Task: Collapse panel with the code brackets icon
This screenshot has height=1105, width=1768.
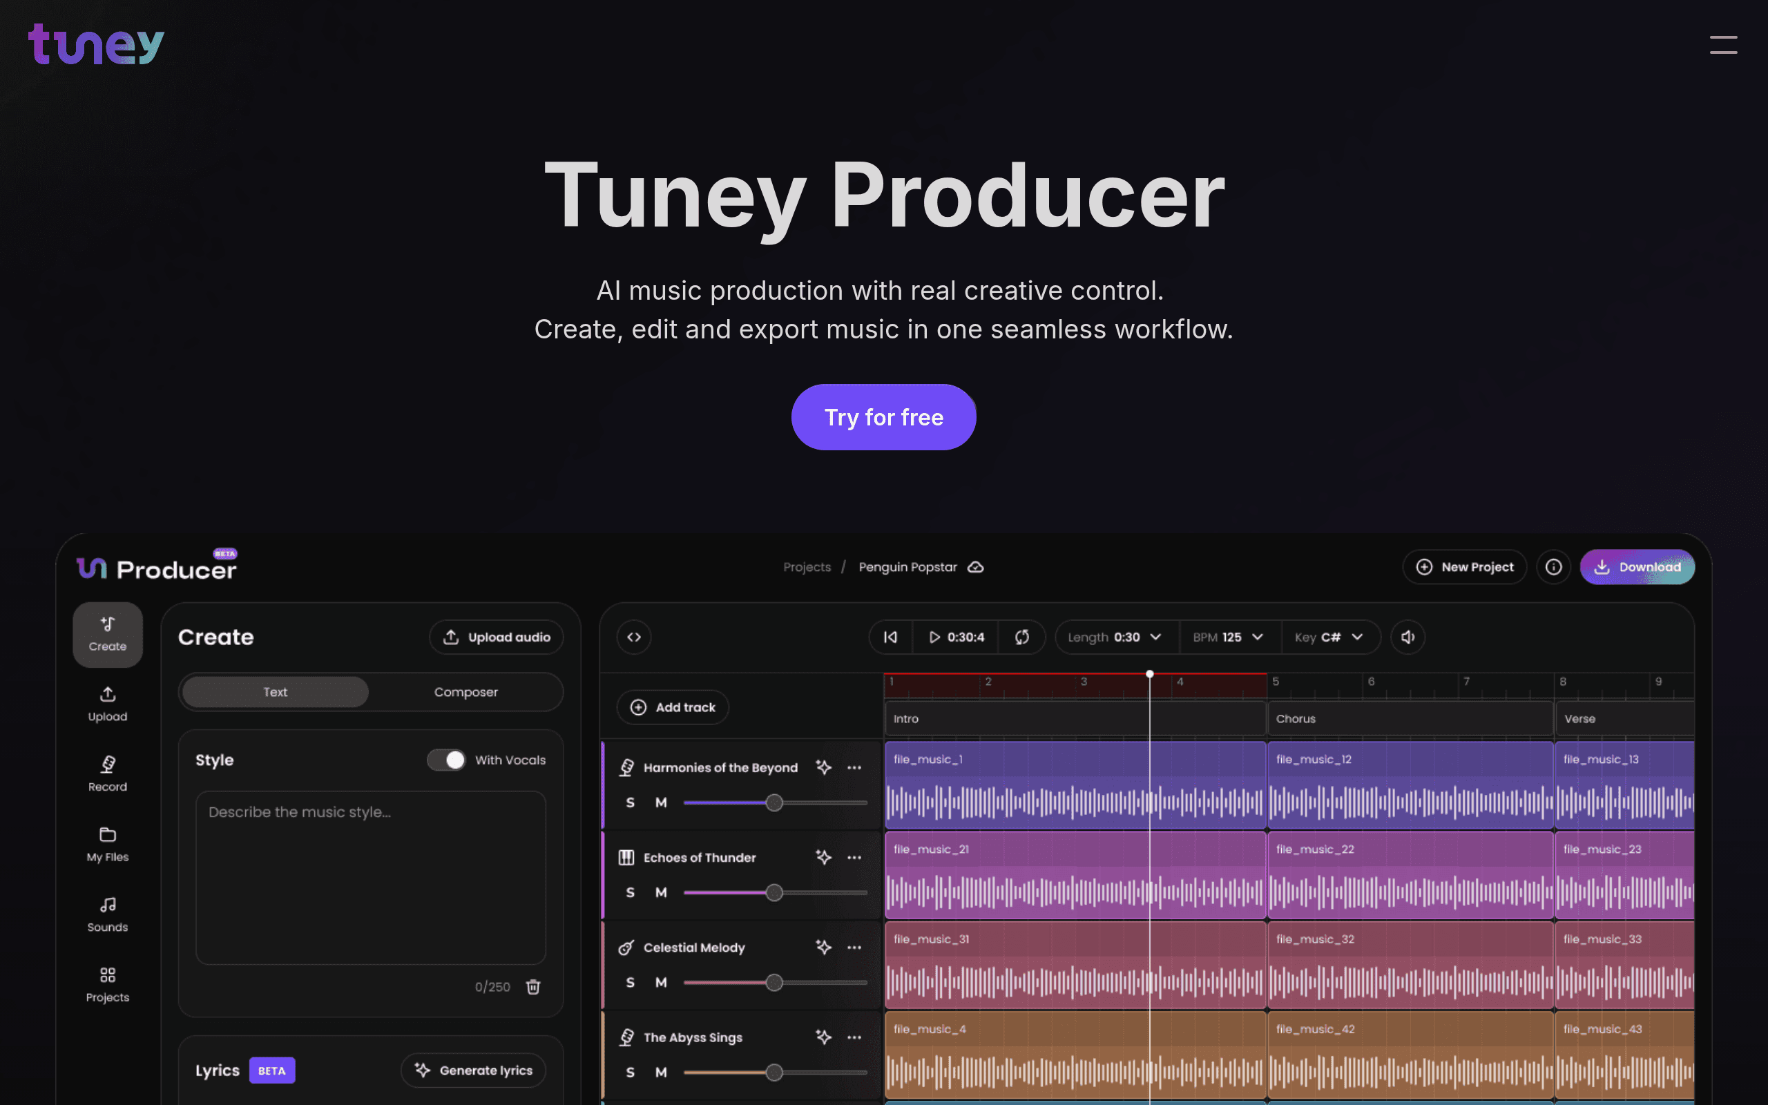Action: click(633, 637)
